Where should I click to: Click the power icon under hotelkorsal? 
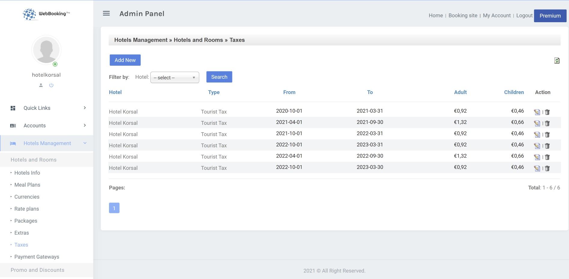click(51, 85)
